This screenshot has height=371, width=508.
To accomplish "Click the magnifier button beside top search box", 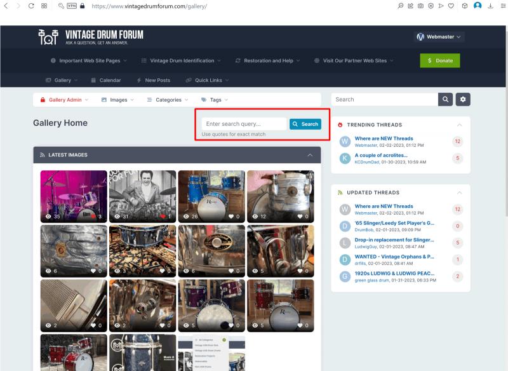I will tap(446, 100).
